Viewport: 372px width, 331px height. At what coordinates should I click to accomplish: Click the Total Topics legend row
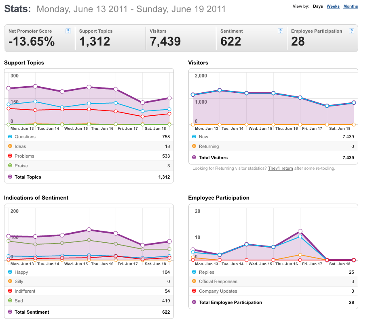(89, 177)
